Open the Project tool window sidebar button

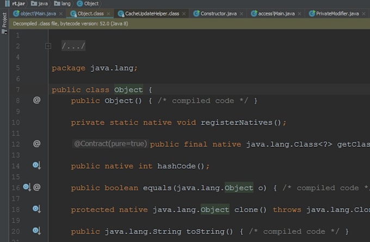tap(4, 21)
